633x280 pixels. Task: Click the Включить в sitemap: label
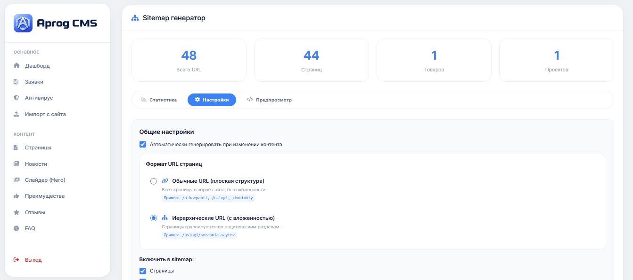pyautogui.click(x=166, y=259)
